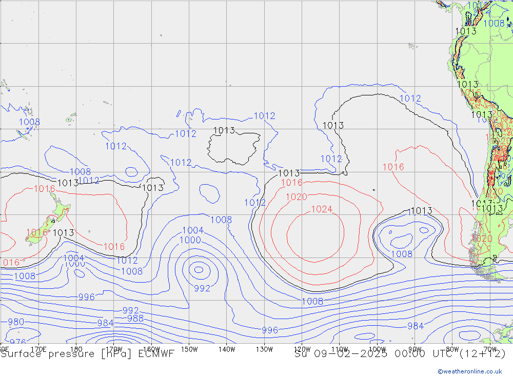The image size is (513, 376).
Task: Click the 1008 label near the Fiji islands
Action: 29,122
